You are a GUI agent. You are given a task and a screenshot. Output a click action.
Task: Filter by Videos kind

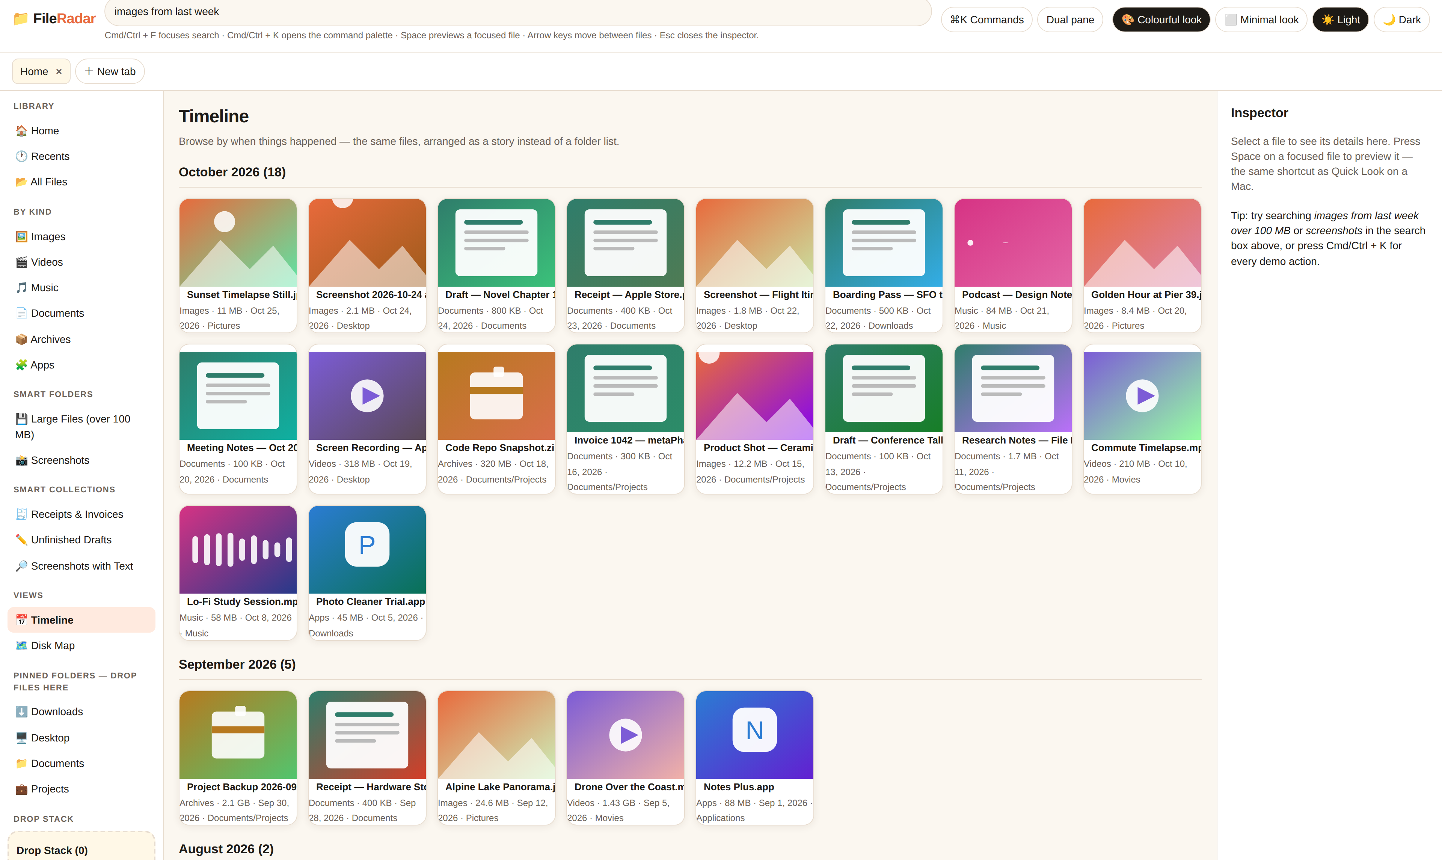coord(81,262)
